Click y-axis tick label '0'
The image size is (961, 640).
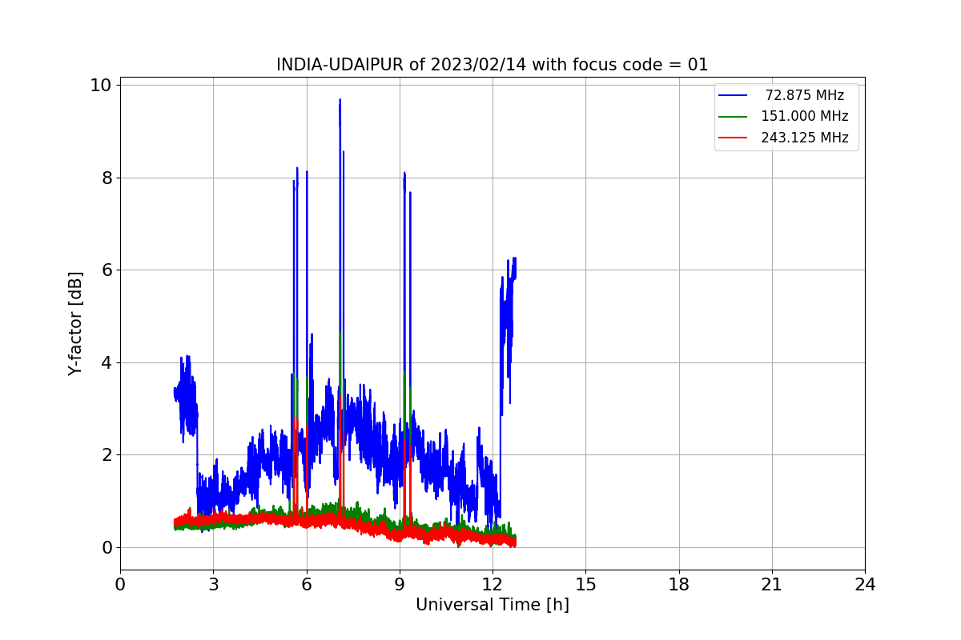pyautogui.click(x=107, y=547)
